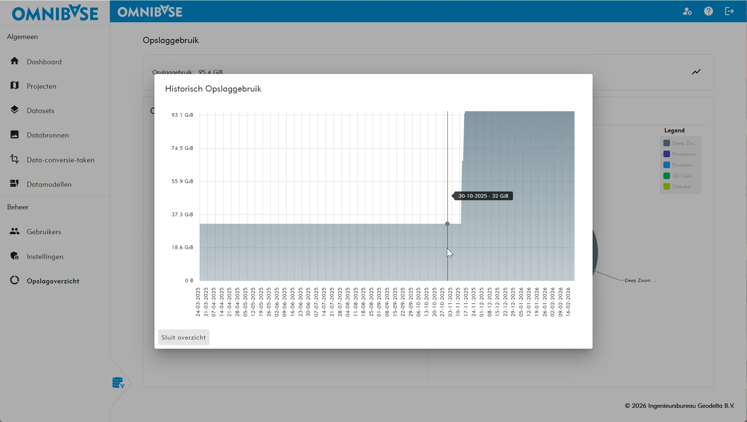Click the Data-conversie-taken crop icon

click(15, 159)
